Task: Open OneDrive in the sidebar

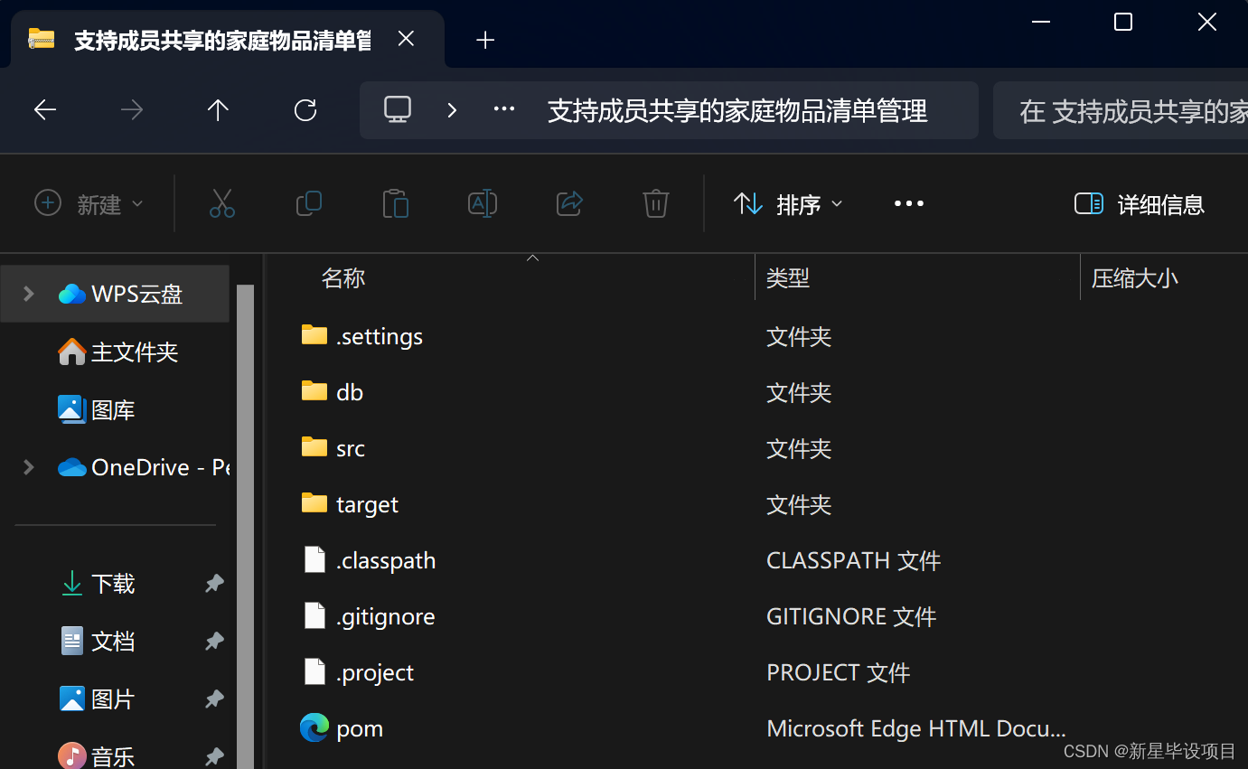Action: point(143,467)
